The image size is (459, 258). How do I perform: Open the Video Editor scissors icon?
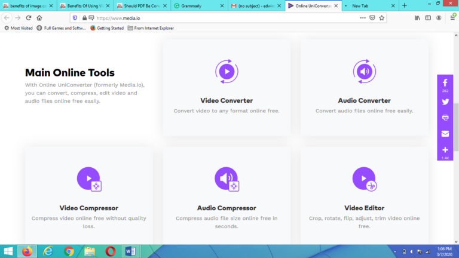click(364, 179)
